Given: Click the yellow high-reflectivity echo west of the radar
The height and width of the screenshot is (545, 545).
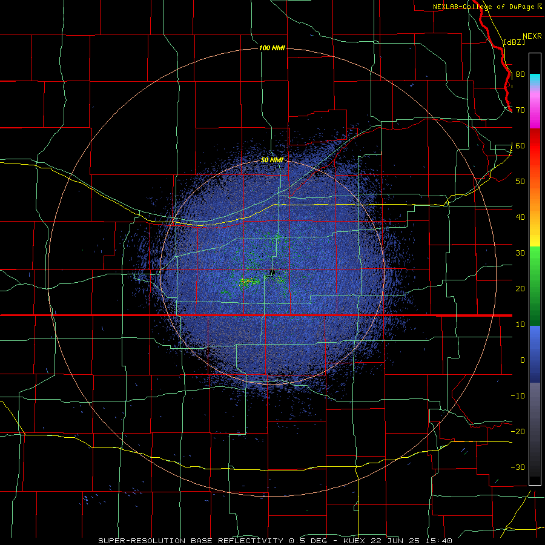Looking at the screenshot, I should tap(249, 281).
